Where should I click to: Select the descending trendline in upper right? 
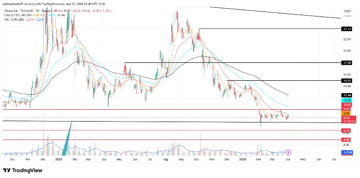275,12
